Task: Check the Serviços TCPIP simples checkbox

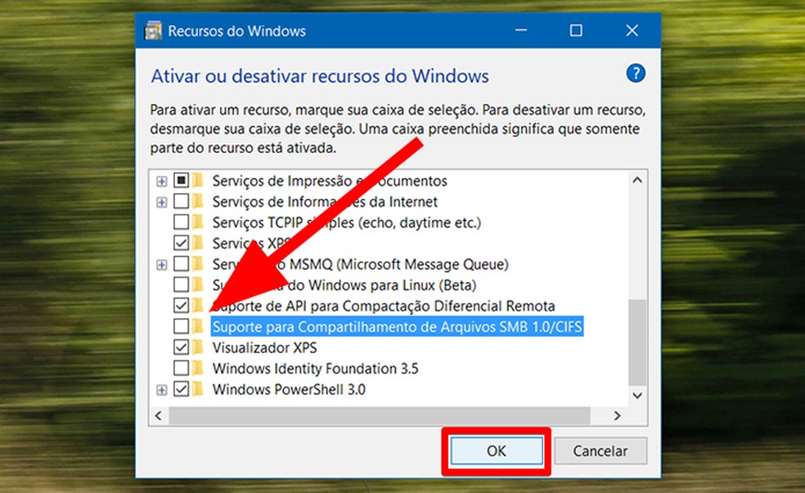Action: tap(182, 222)
